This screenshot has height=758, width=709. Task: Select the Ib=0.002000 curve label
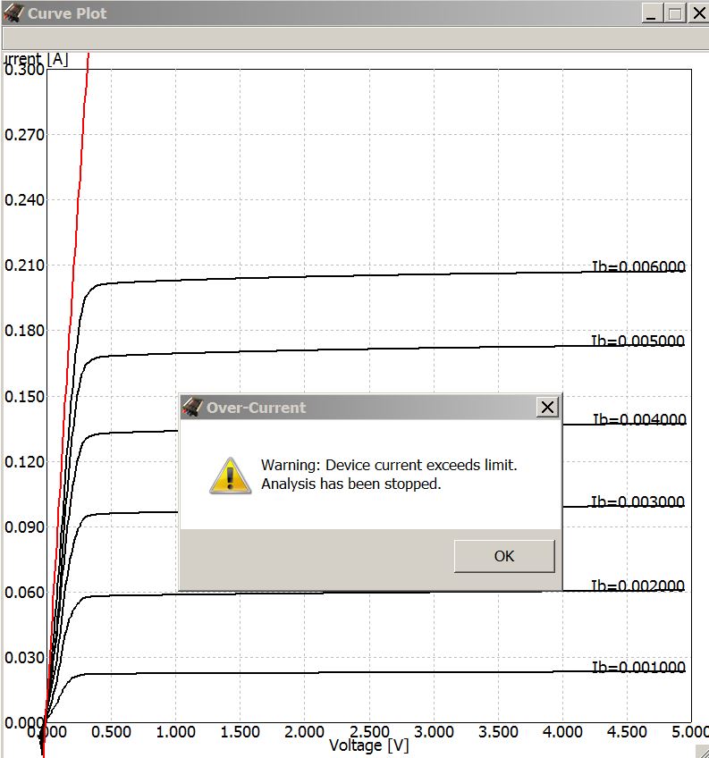(x=637, y=585)
